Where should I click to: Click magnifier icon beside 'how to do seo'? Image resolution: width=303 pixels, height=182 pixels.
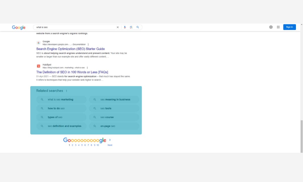[42, 108]
